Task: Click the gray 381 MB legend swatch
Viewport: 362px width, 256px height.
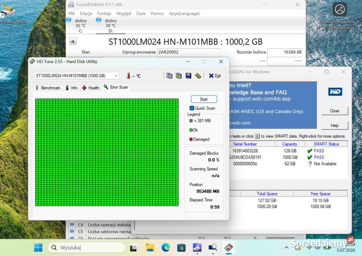Action: tap(191, 121)
